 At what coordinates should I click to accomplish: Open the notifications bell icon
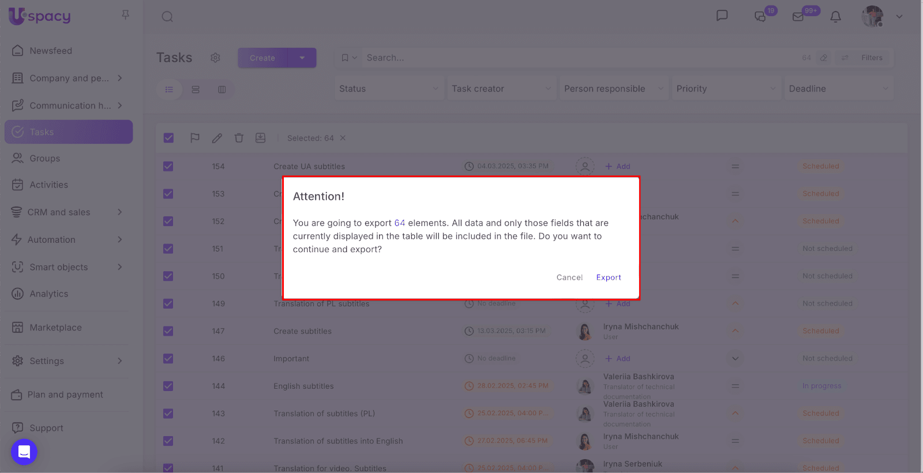click(835, 17)
